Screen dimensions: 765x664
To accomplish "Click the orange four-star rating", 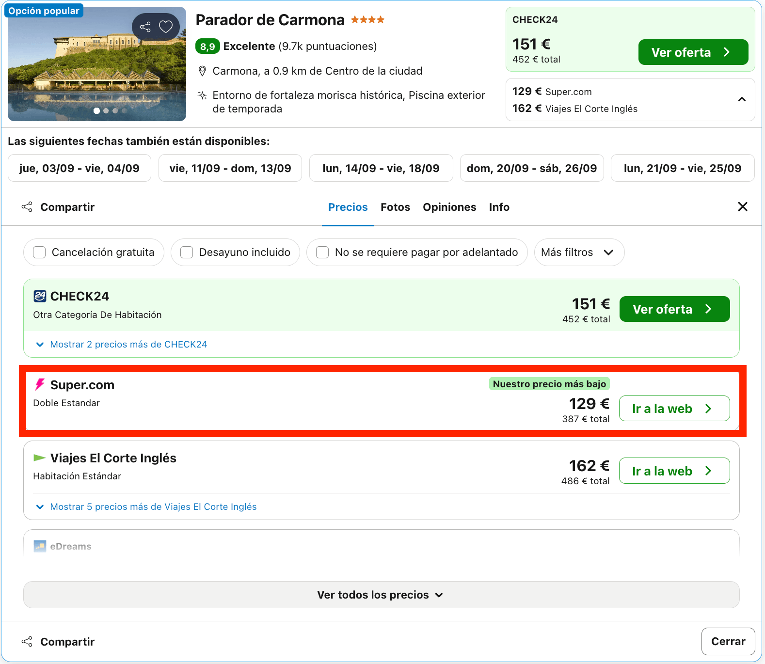I will tap(367, 20).
